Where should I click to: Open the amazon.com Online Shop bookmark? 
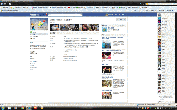pos(58,7)
